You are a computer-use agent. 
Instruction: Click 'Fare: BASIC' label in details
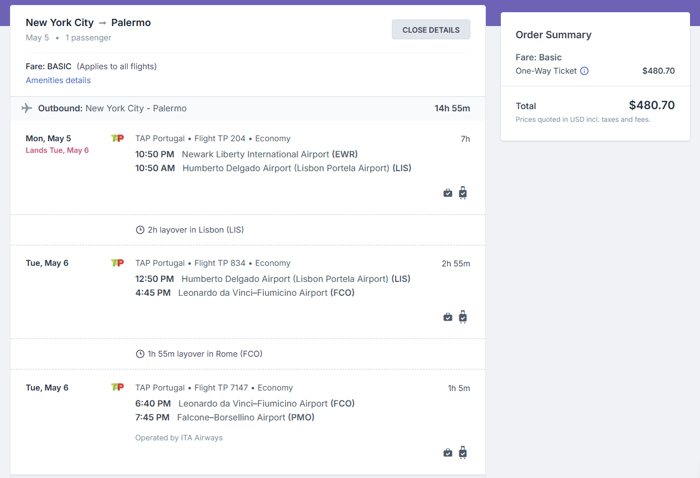pos(49,66)
